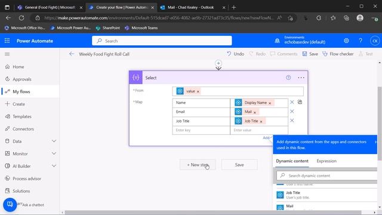Click the Undo toolbar button
Viewport: 382px width, 215px height.
[x=235, y=54]
